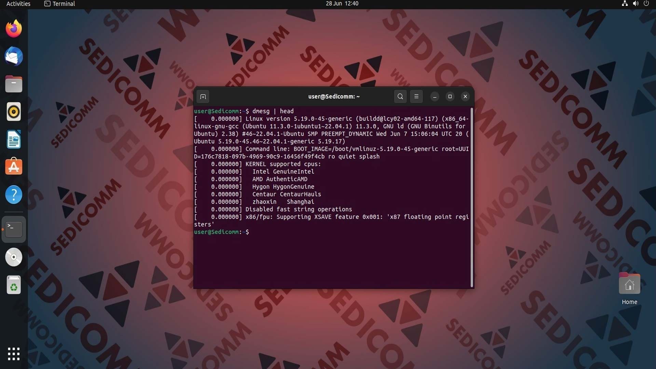Viewport: 656px width, 369px height.
Task: Open the clock showing 28 Jun 12:40
Action: tap(342, 4)
